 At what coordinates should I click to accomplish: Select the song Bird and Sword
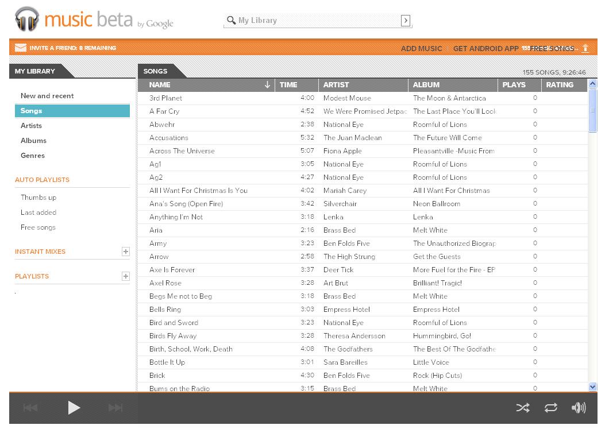tap(174, 323)
